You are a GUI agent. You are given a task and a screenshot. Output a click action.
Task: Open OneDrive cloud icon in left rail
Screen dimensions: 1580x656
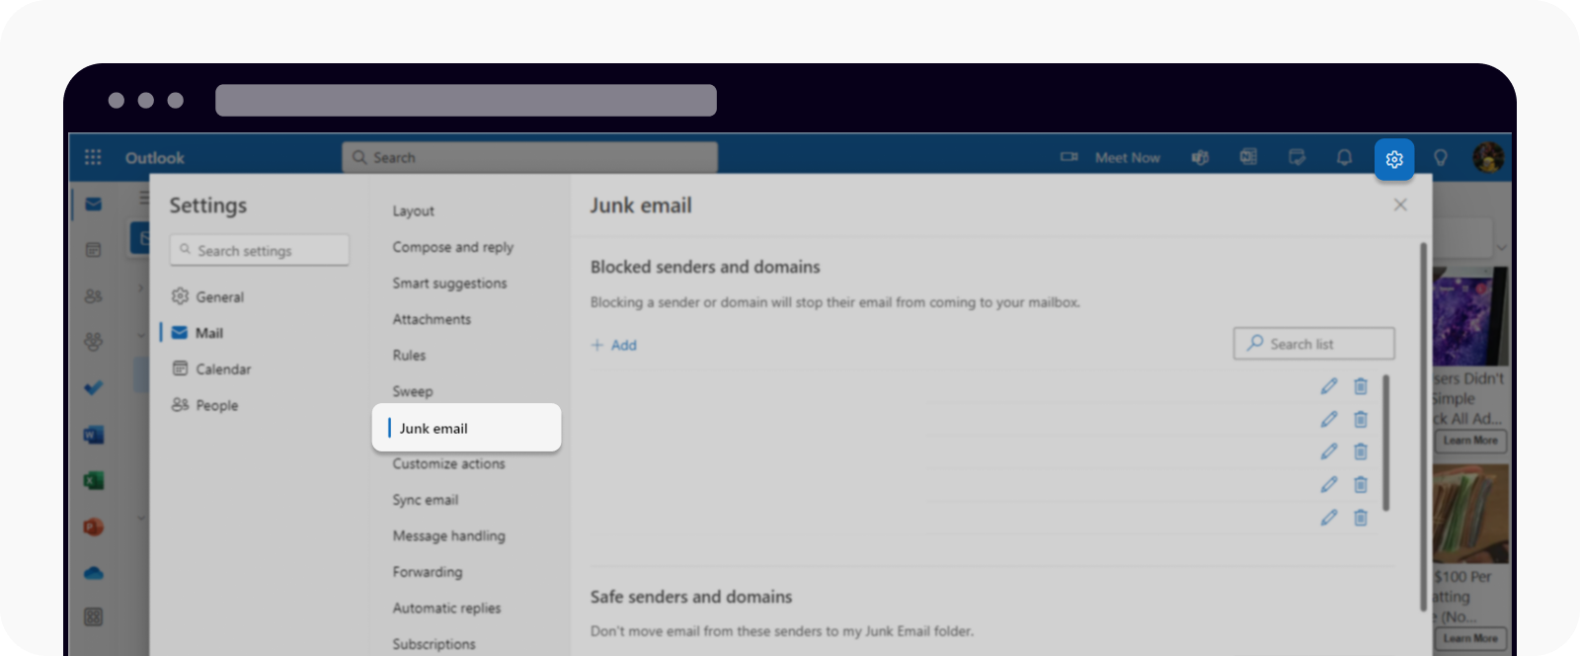point(93,573)
